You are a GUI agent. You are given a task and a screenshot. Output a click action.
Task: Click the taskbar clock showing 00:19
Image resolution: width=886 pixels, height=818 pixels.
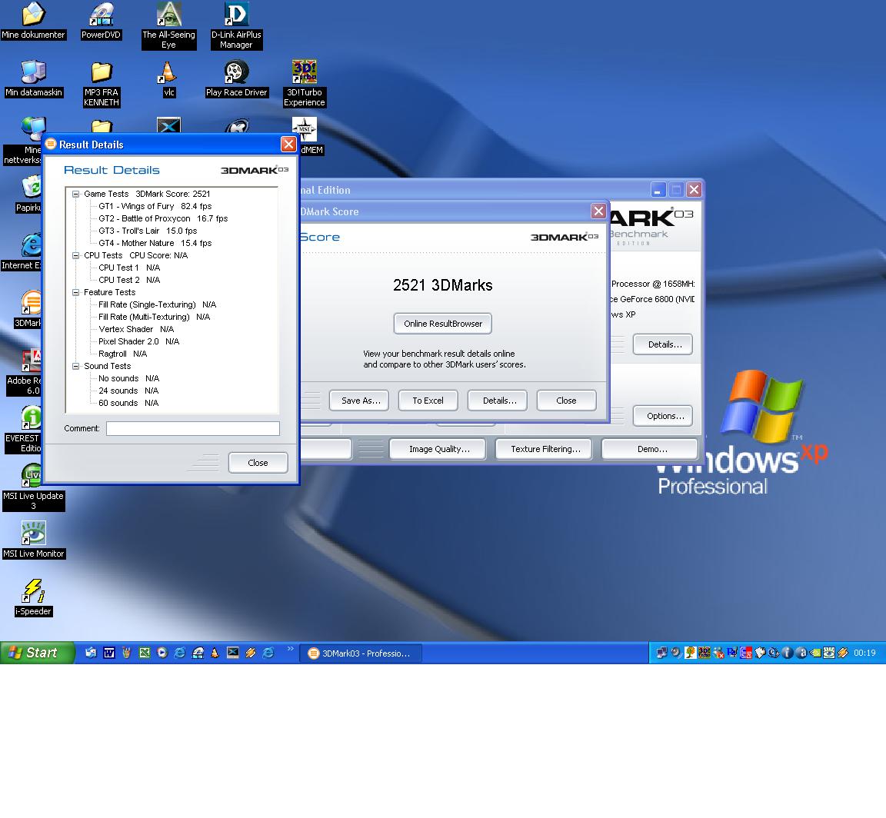point(864,653)
